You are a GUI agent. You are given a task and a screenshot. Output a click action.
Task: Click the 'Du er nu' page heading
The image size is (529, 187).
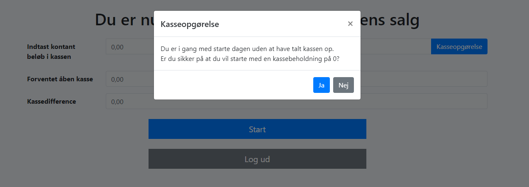(x=124, y=20)
